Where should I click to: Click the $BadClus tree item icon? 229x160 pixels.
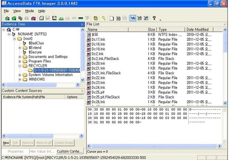point(24,43)
